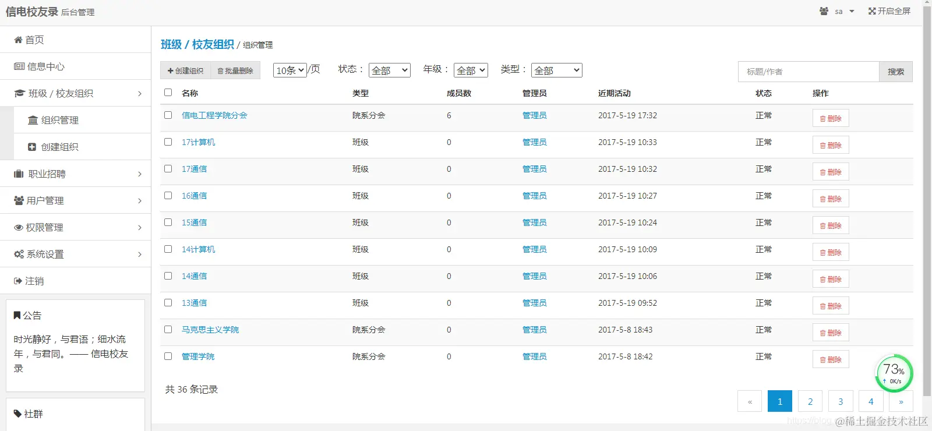Focus the 标题/作者 search field

[x=809, y=72]
